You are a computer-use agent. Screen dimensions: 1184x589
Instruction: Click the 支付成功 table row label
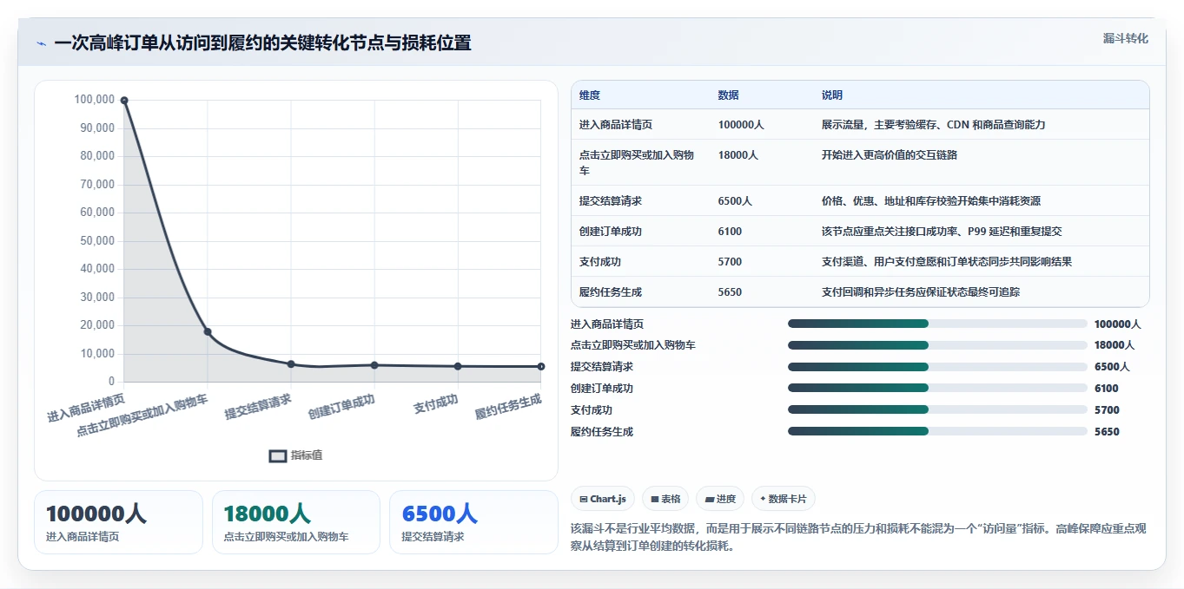(600, 262)
